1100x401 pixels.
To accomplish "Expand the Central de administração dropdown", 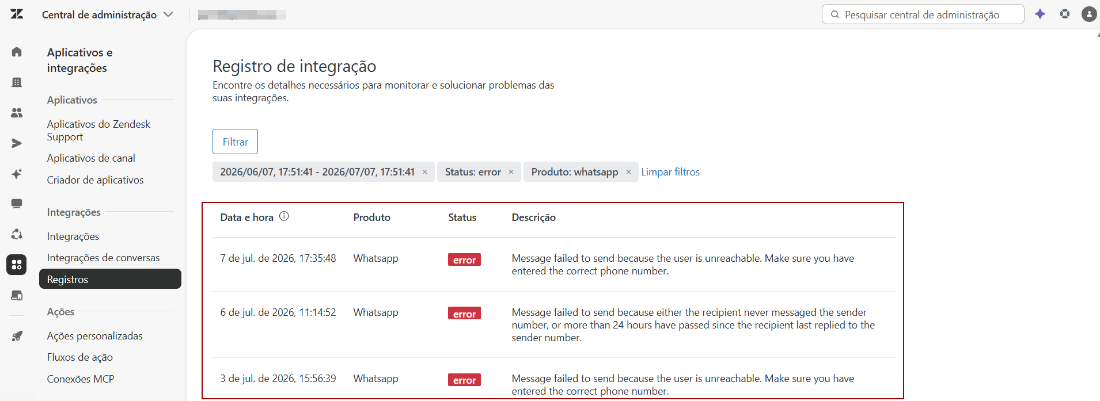I will [x=107, y=14].
